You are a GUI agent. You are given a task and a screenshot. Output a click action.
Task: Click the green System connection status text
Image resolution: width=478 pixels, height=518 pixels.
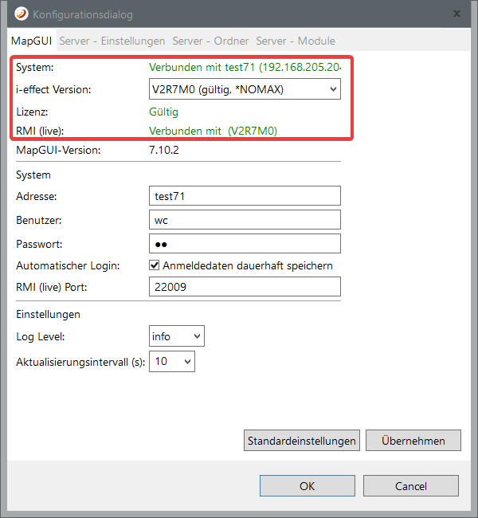point(245,68)
